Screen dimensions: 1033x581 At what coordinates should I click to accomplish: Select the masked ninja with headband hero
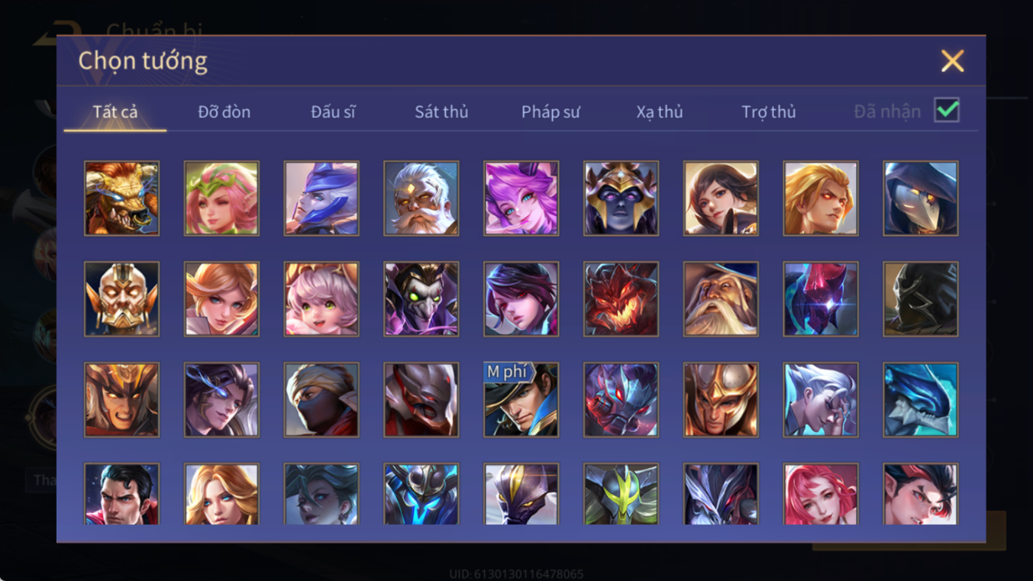click(x=322, y=399)
